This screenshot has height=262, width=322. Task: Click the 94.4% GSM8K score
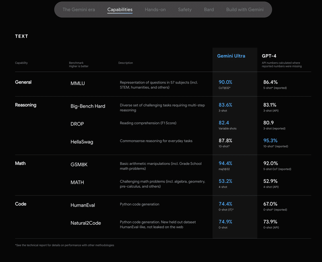[225, 163]
